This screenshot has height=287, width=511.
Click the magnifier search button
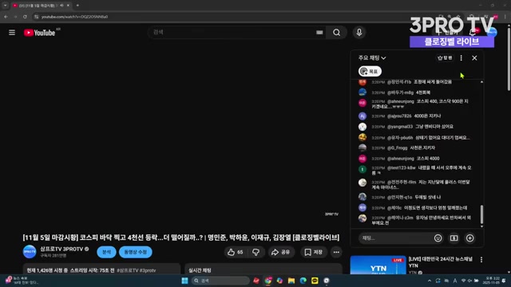pos(337,33)
